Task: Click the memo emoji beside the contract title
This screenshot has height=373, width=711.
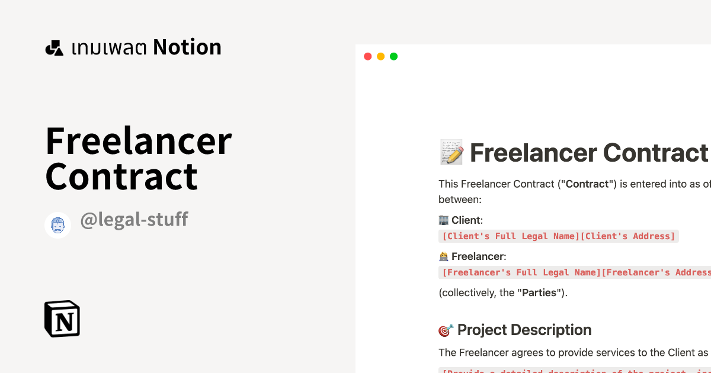Action: (450, 152)
